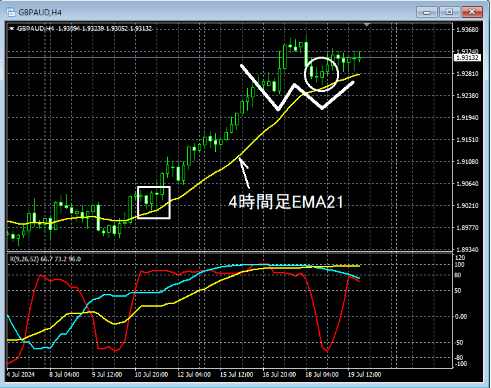Click the R(9,26,52) indicator label
This screenshot has width=491, height=388.
tap(45, 259)
